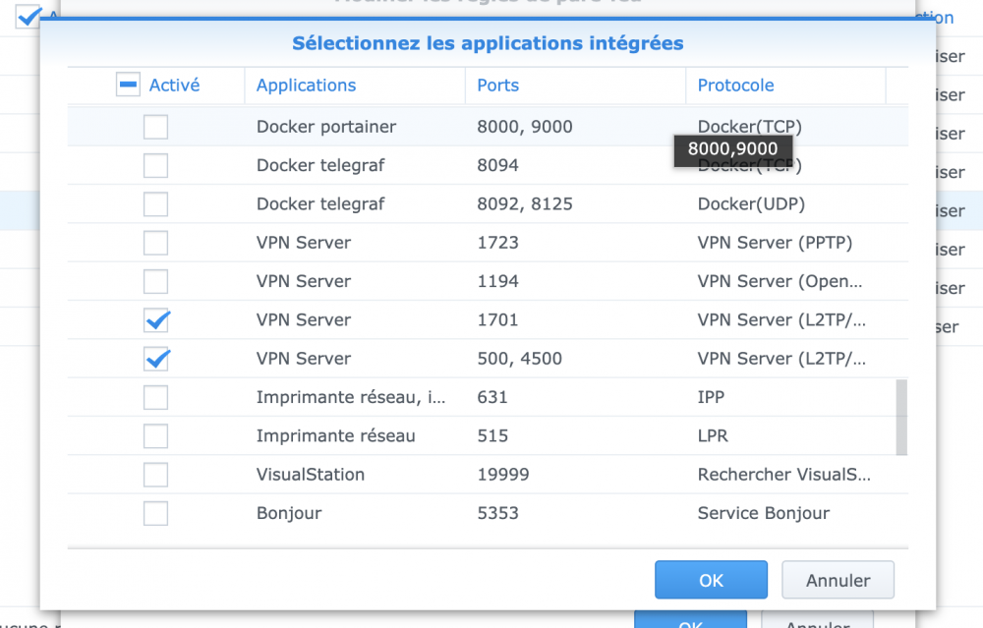Click the vertical scrollbar thumb
This screenshot has width=983, height=628.
point(901,418)
